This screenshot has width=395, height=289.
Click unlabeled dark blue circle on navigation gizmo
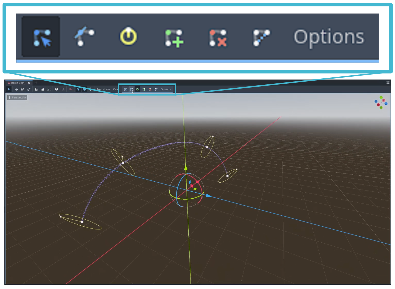pos(376,101)
